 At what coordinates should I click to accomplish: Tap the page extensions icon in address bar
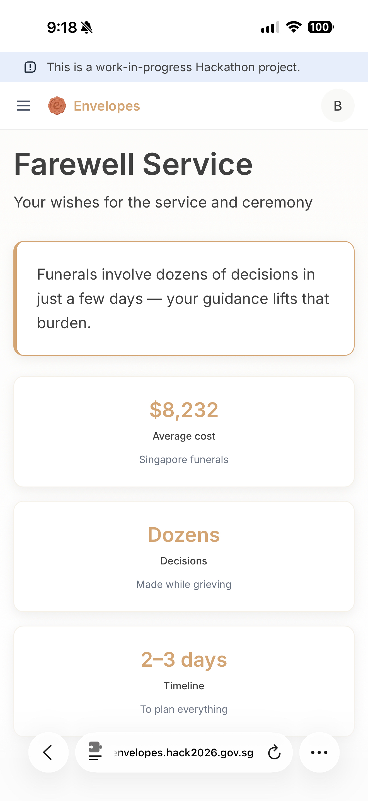[x=95, y=751]
